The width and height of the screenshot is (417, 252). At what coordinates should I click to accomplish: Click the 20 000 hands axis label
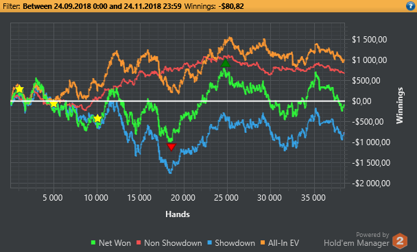click(182, 198)
